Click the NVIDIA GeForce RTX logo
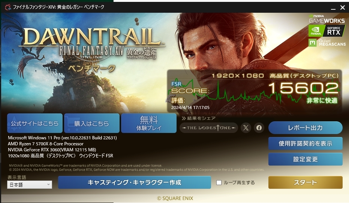Screen dimensions: 349x203 click(327, 31)
